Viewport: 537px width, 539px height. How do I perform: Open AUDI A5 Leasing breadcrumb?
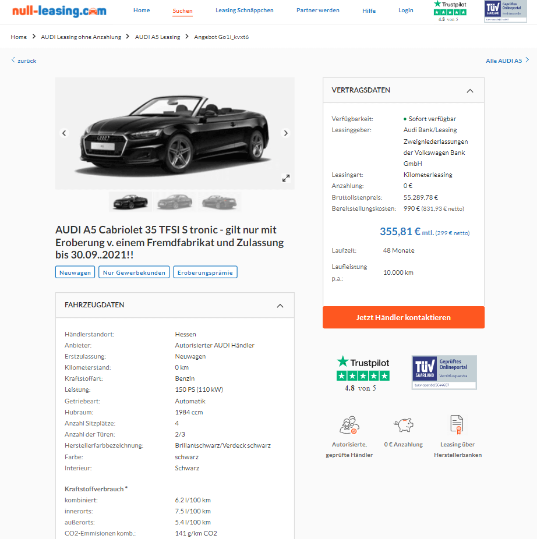pyautogui.click(x=158, y=37)
